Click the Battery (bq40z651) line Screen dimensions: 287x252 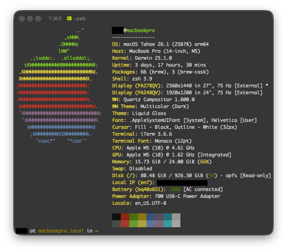(x=167, y=189)
